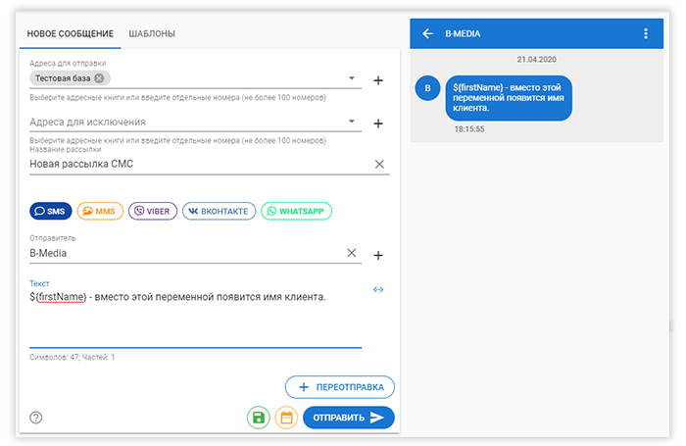Image resolution: width=686 pixels, height=446 pixels.
Task: Click the back arrow in B-Media preview
Action: coord(427,34)
